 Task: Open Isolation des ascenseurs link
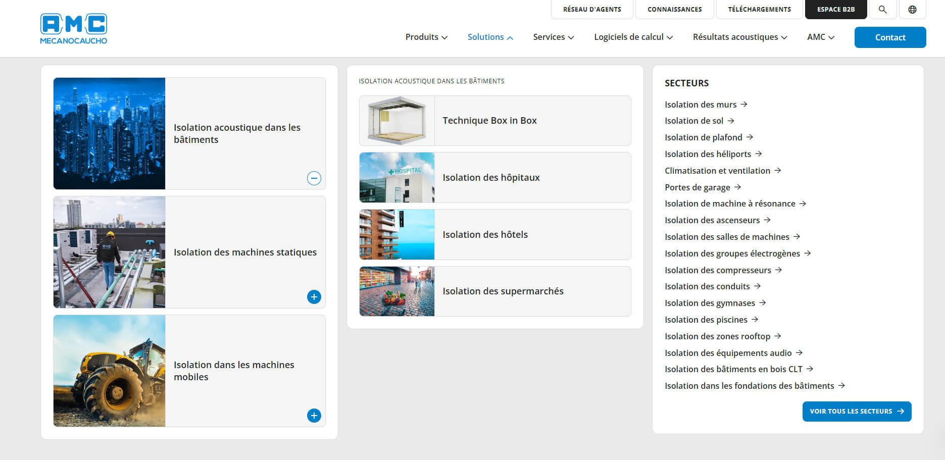(718, 220)
